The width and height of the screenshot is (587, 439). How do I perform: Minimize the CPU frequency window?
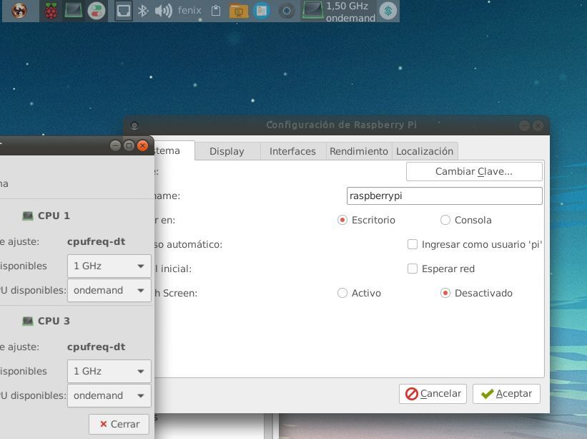(x=115, y=145)
